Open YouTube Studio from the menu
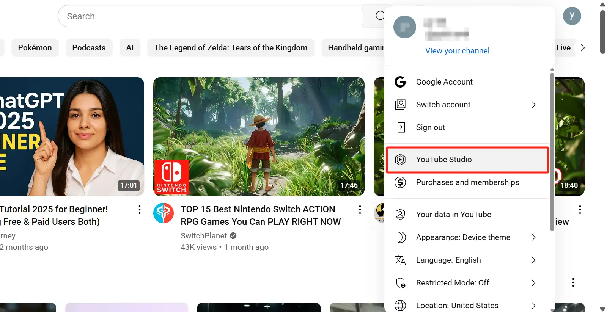 (467, 160)
